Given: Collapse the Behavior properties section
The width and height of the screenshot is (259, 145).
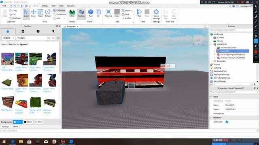Looking at the screenshot, I should click(x=211, y=118).
